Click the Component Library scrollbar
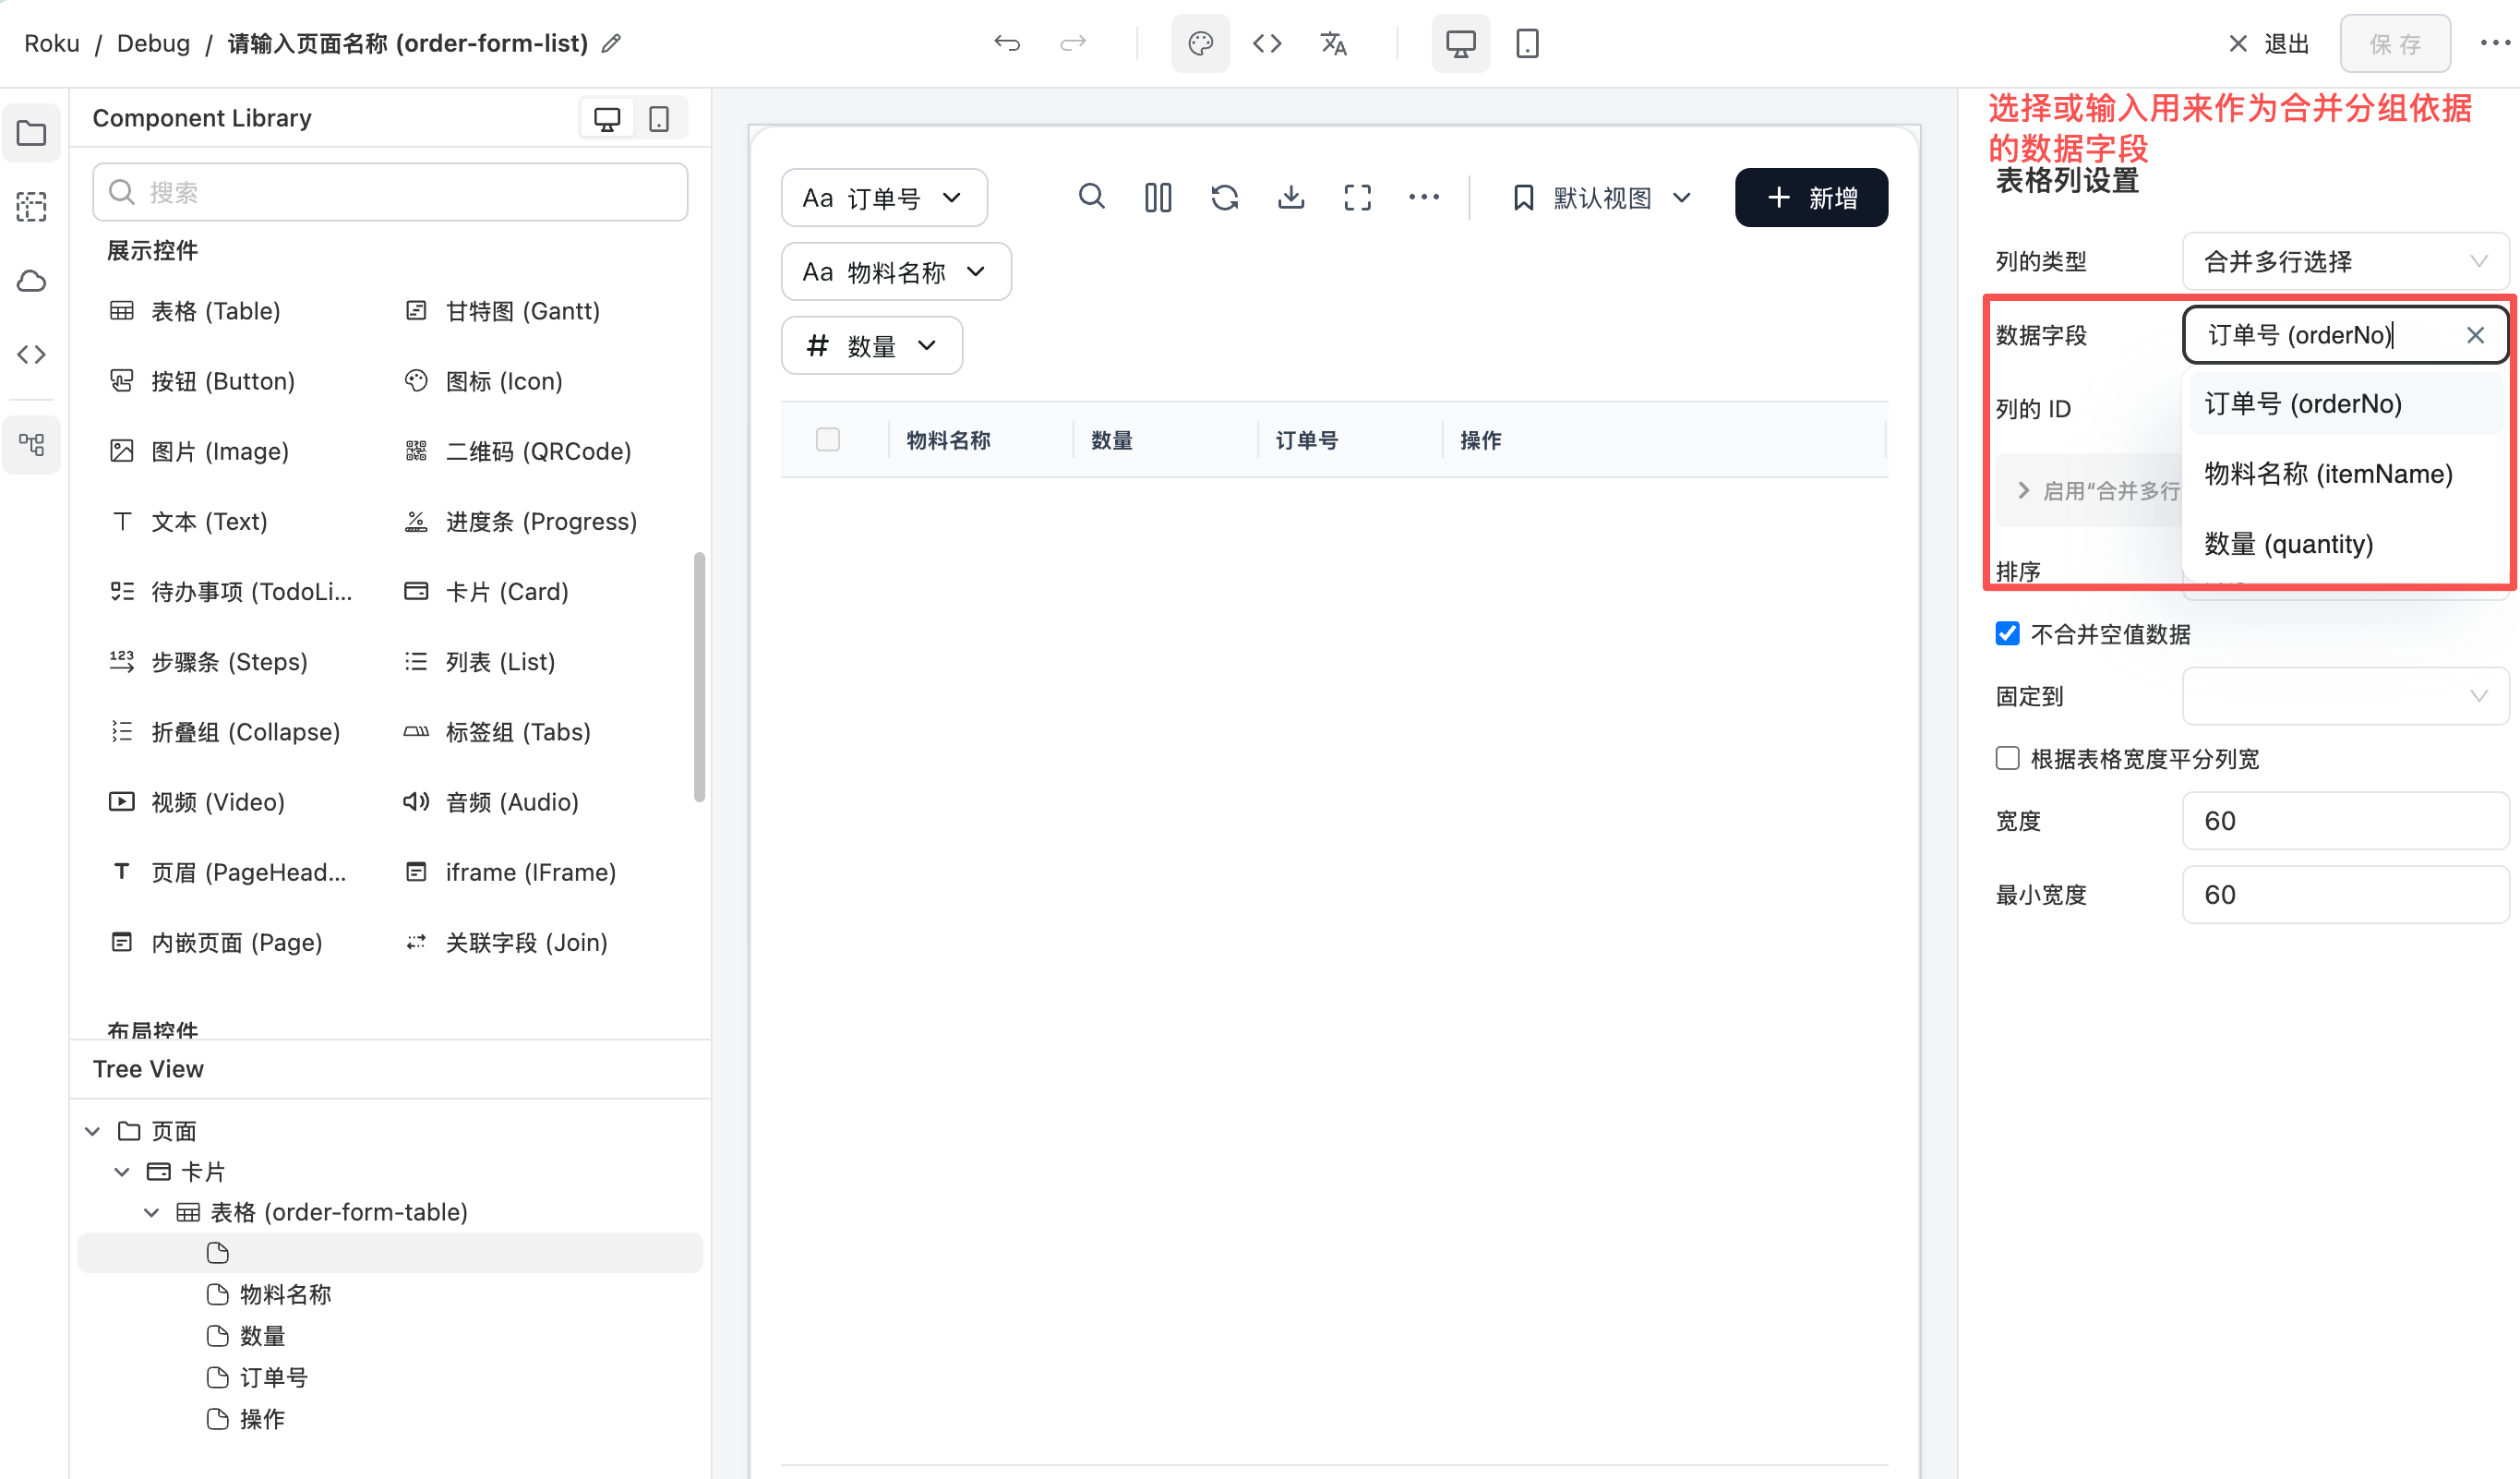Image resolution: width=2520 pixels, height=1479 pixels. coord(699,677)
